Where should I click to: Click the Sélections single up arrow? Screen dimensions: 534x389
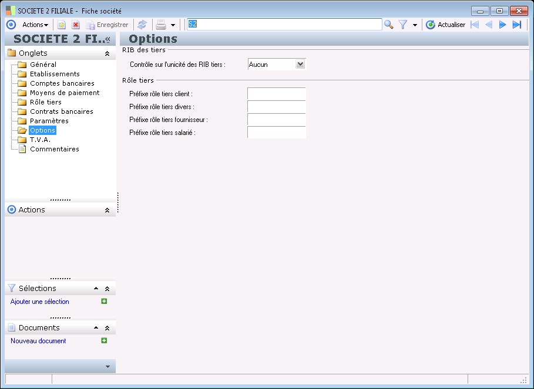tap(96, 288)
